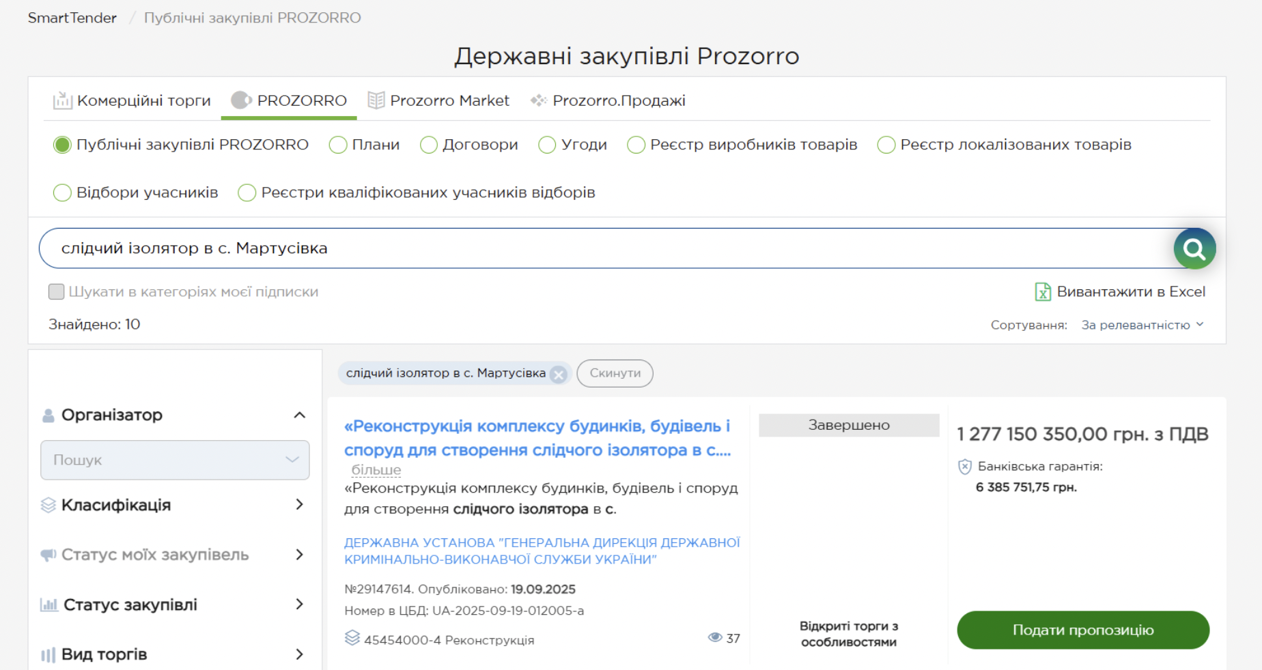This screenshot has width=1262, height=670.
Task: Go to SmartTender breadcrumb link
Action: (x=72, y=18)
